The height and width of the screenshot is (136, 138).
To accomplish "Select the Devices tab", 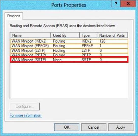I will pyautogui.click(x=14, y=16).
